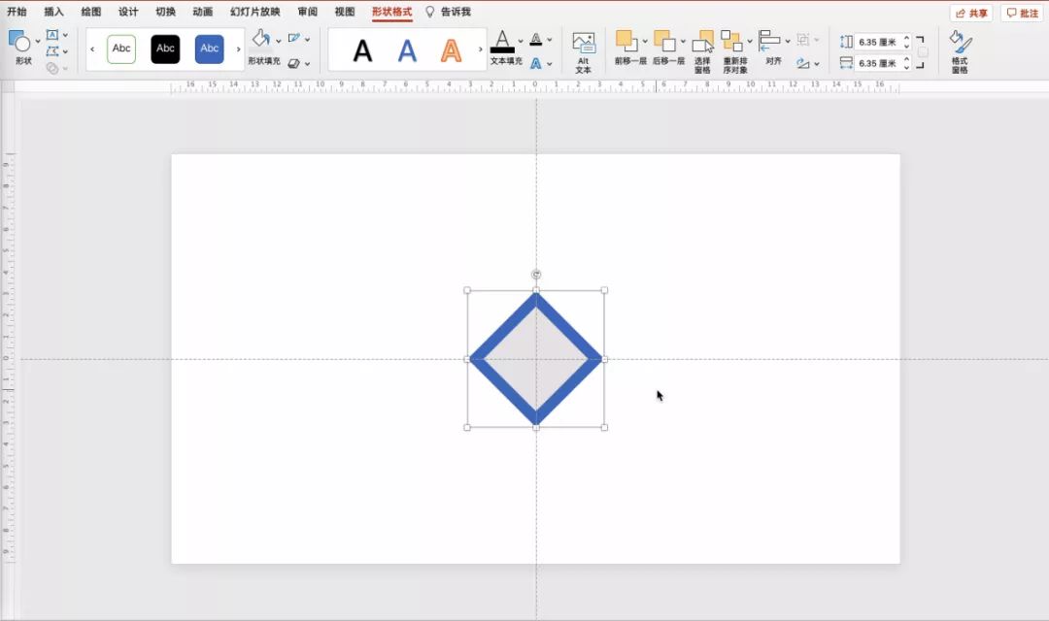
Task: Switch to the 切换 tab
Action: click(x=165, y=12)
